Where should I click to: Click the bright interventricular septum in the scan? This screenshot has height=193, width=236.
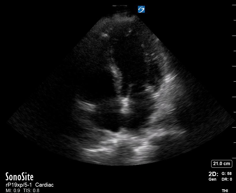click(x=117, y=75)
